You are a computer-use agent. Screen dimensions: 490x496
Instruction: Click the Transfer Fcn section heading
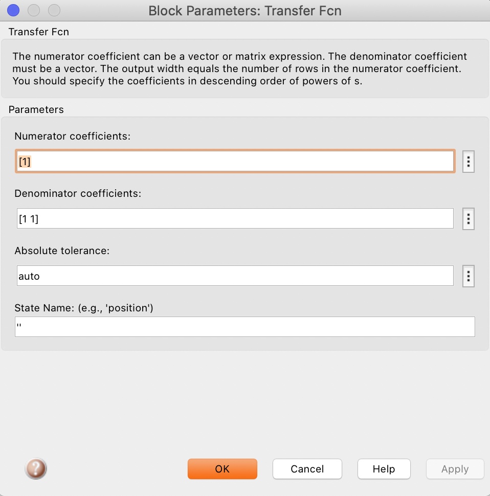(38, 32)
